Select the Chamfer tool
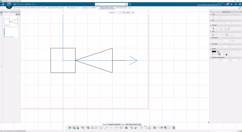The image size is (242, 132). click(x=145, y=128)
